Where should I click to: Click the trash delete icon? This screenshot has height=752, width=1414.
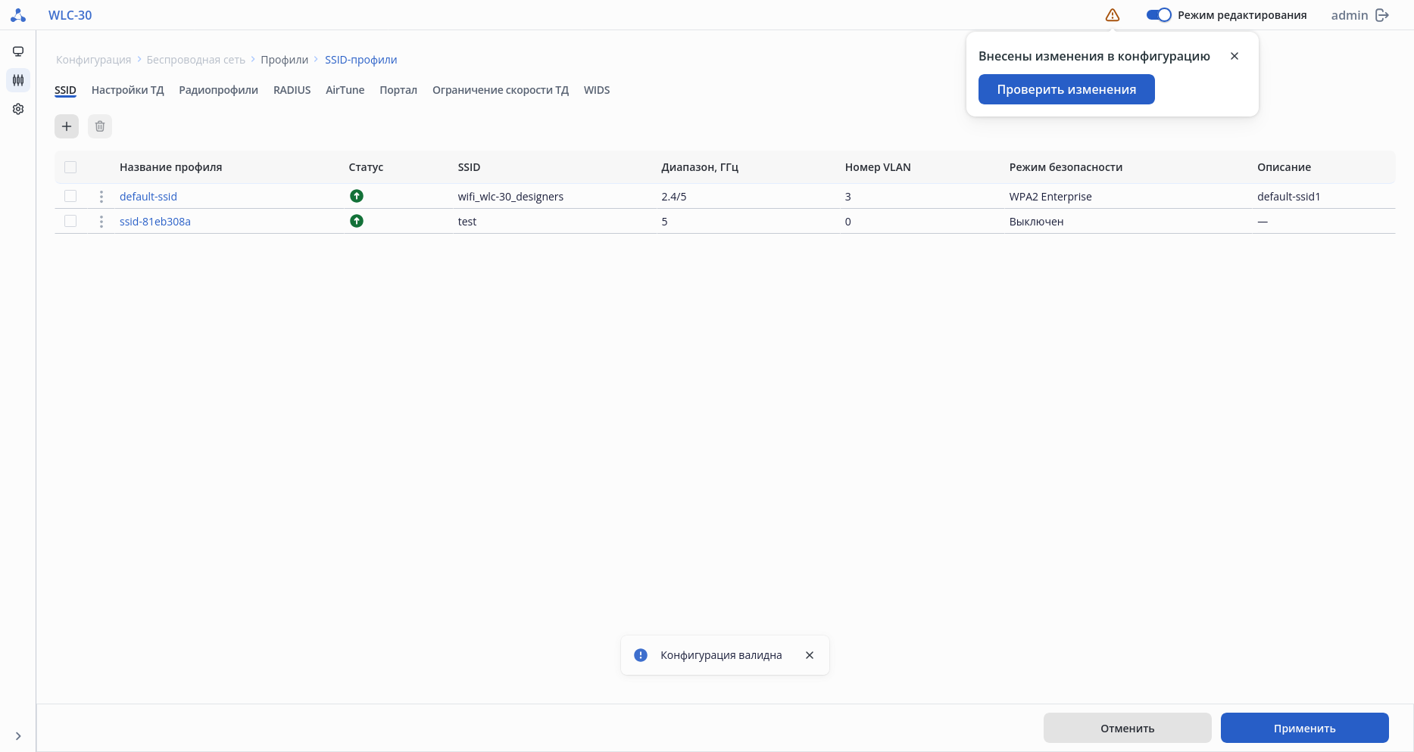coord(100,126)
